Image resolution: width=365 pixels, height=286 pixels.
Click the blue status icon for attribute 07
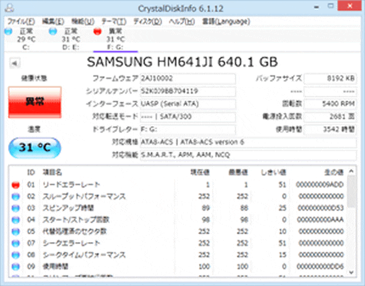point(15,243)
